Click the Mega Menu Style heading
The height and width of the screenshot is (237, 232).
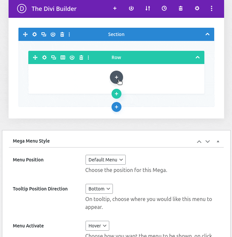point(31,141)
